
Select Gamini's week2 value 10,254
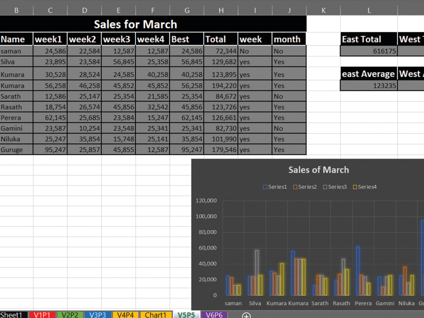tap(84, 128)
